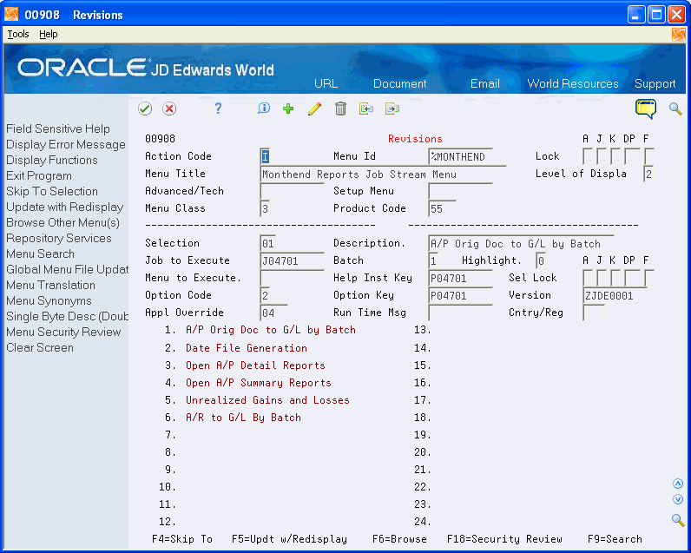This screenshot has width=691, height=553.
Task: Click the Inquire info bubble icon
Action: (264, 109)
